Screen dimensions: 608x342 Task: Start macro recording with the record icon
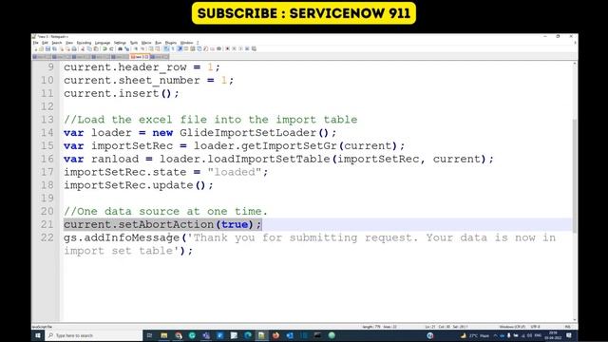click(228, 48)
